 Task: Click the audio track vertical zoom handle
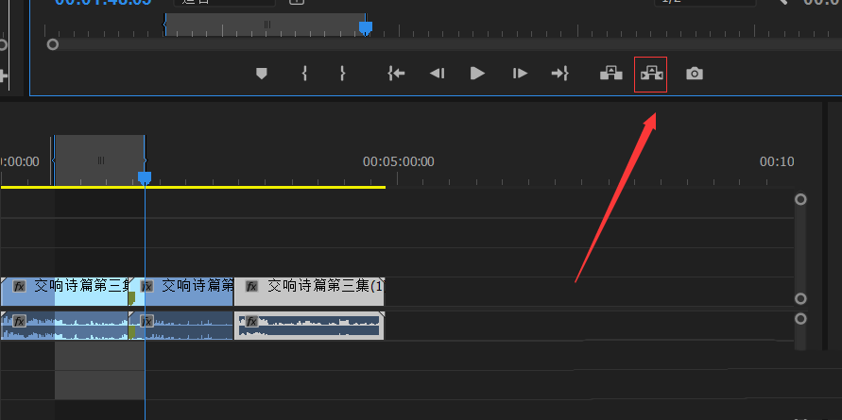click(800, 319)
